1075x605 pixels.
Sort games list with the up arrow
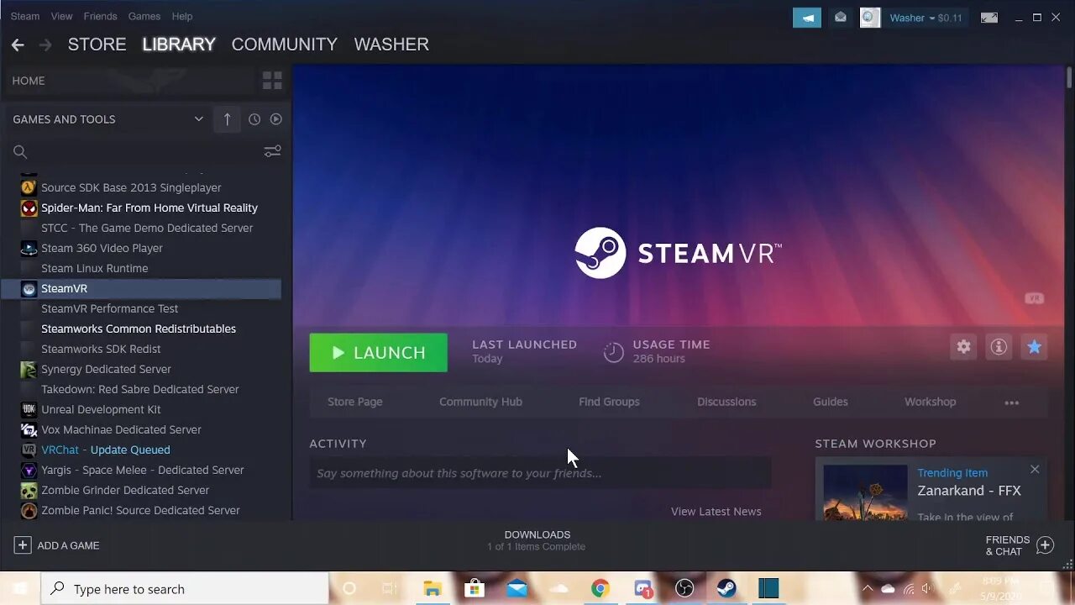pyautogui.click(x=227, y=119)
